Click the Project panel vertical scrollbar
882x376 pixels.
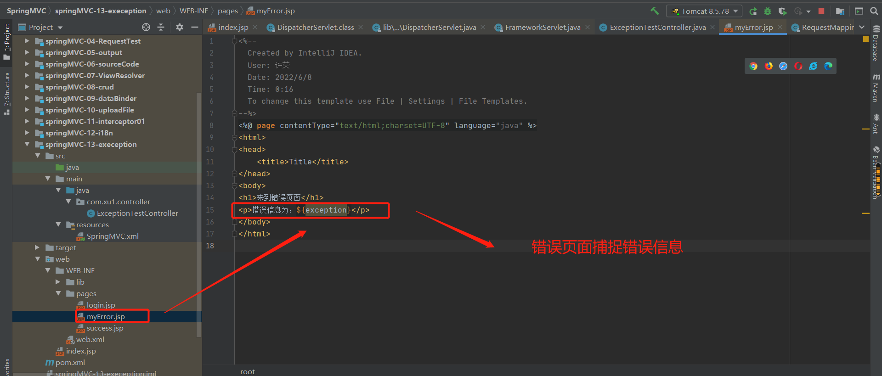(x=199, y=215)
